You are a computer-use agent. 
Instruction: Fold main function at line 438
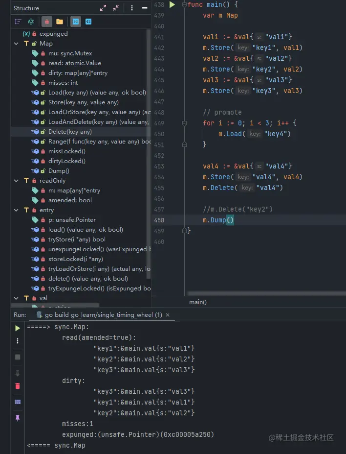click(184, 4)
